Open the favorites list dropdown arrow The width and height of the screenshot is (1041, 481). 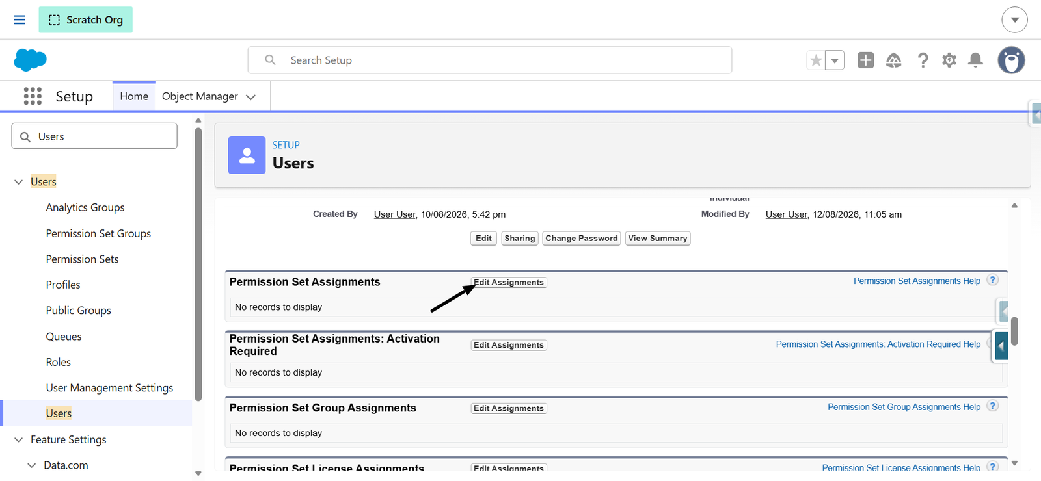[835, 60]
